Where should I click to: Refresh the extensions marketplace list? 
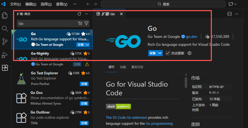pyautogui.click(x=79, y=14)
